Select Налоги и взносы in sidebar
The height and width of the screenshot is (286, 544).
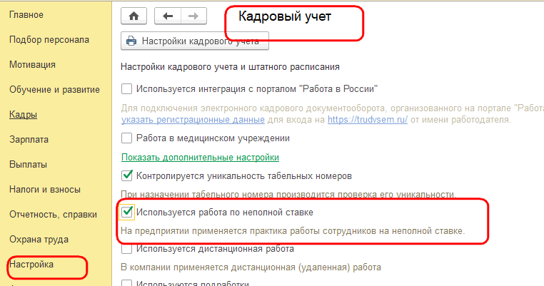coord(45,190)
